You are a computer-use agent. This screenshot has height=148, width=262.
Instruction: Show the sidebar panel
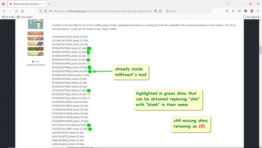coord(239,11)
